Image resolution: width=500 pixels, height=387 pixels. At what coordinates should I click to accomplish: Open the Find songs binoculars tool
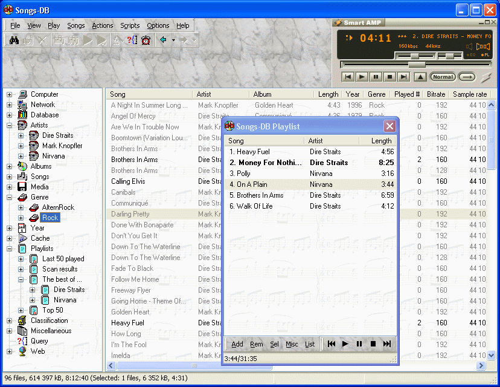[14, 41]
